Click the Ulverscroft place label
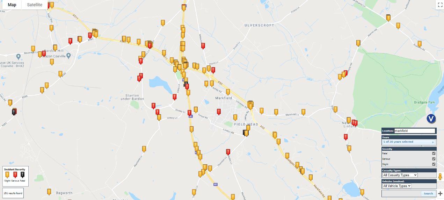The image size is (444, 200). pos(258,26)
